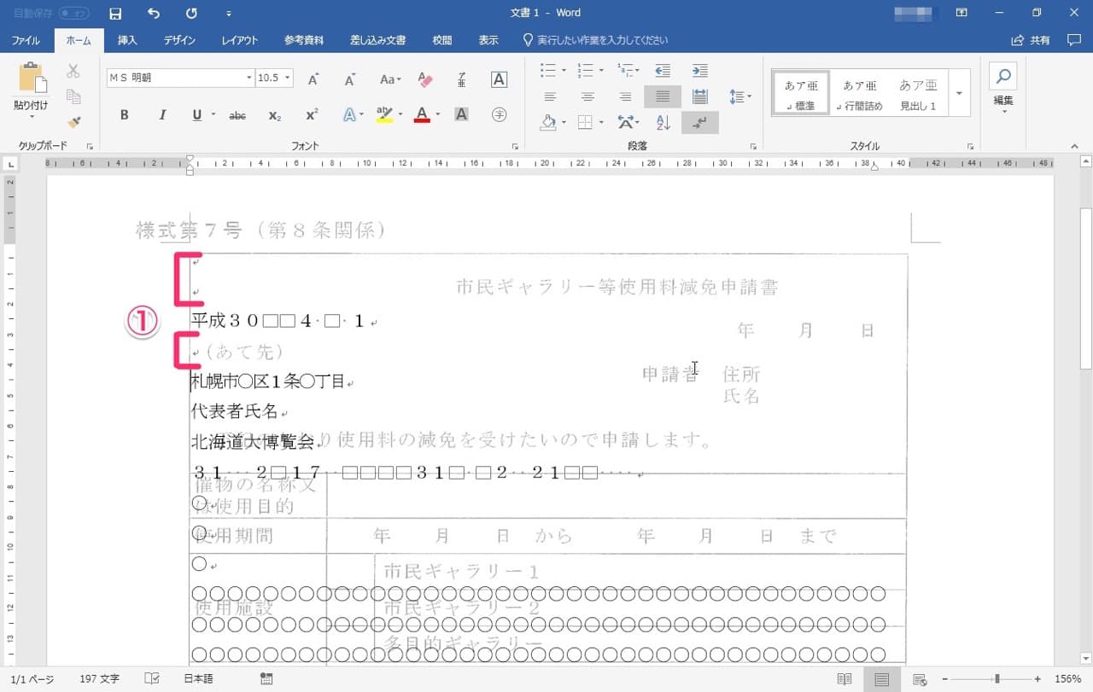The image size is (1093, 692).
Task: Click the 共有 share button
Action: click(1031, 40)
